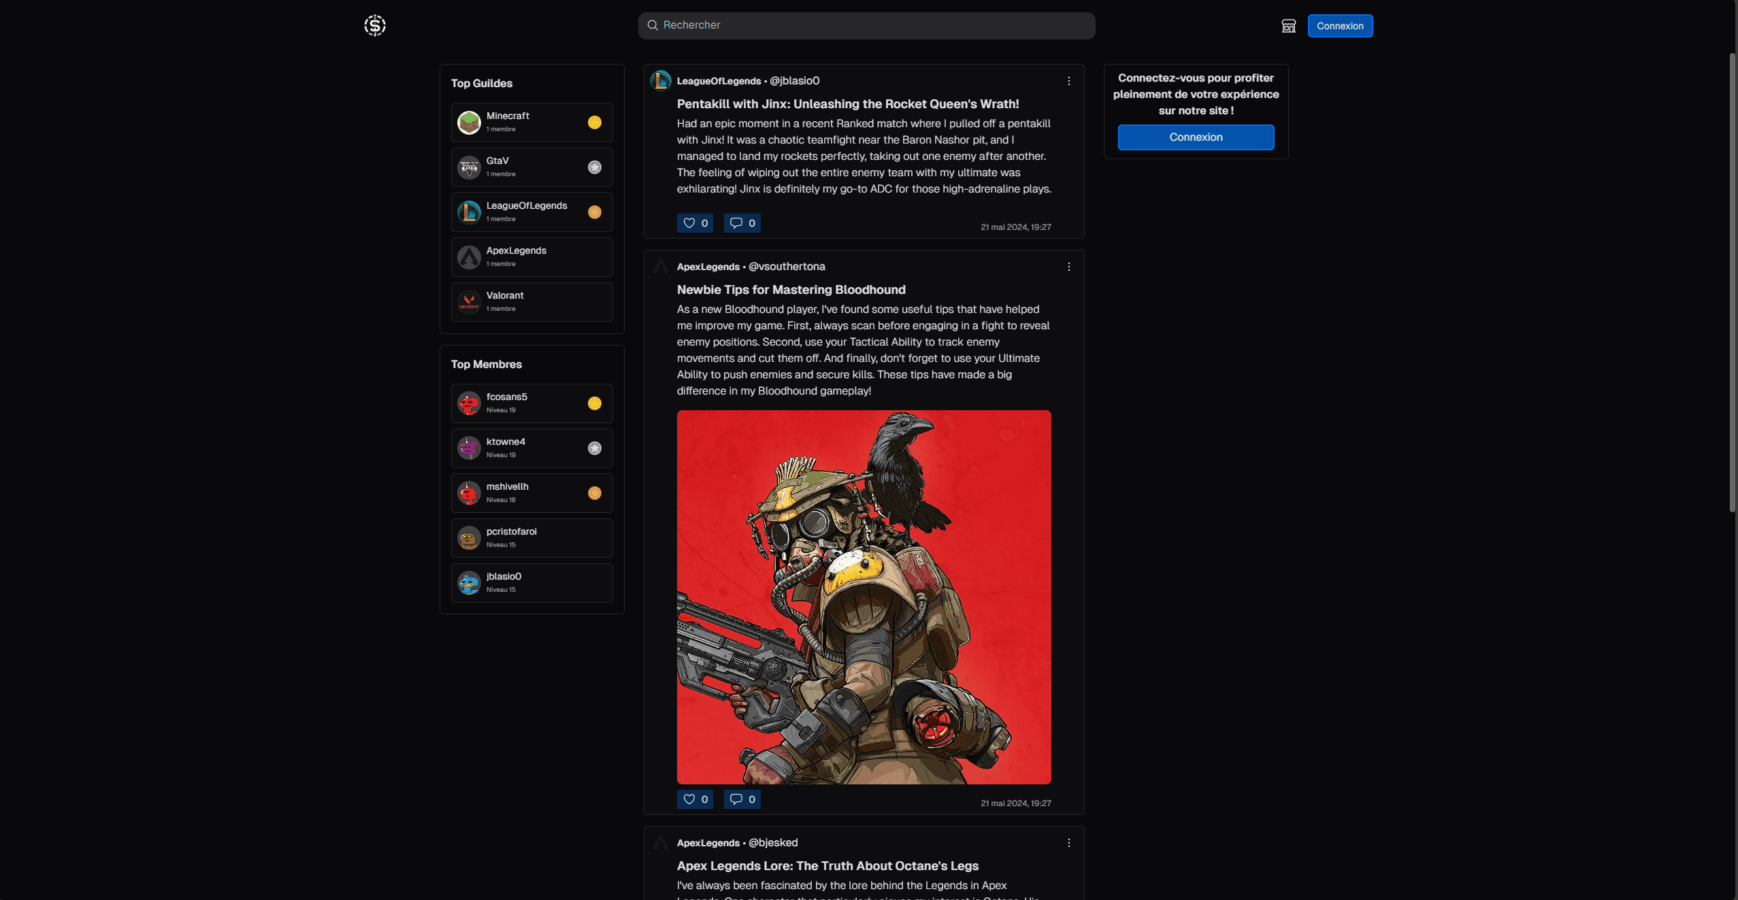Click the Bloodhound post's 21 mai 2024 timestamp
This screenshot has height=900, width=1738.
pos(1015,803)
